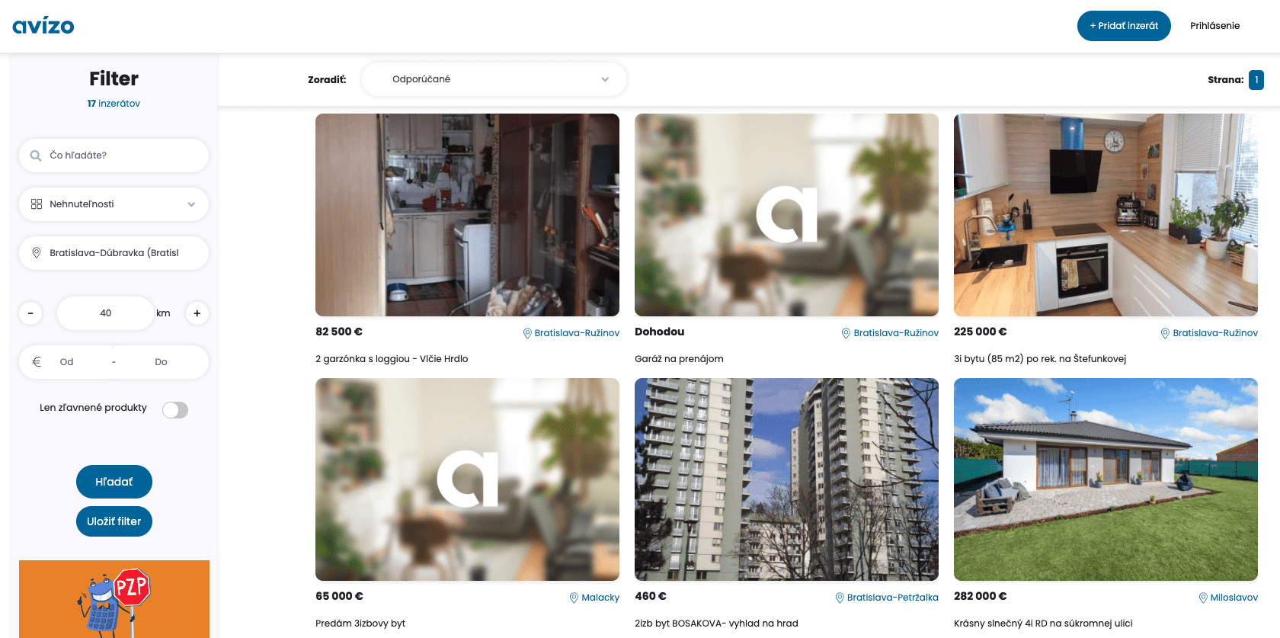
Task: Save the filter with Uložiť filter
Action: click(114, 521)
